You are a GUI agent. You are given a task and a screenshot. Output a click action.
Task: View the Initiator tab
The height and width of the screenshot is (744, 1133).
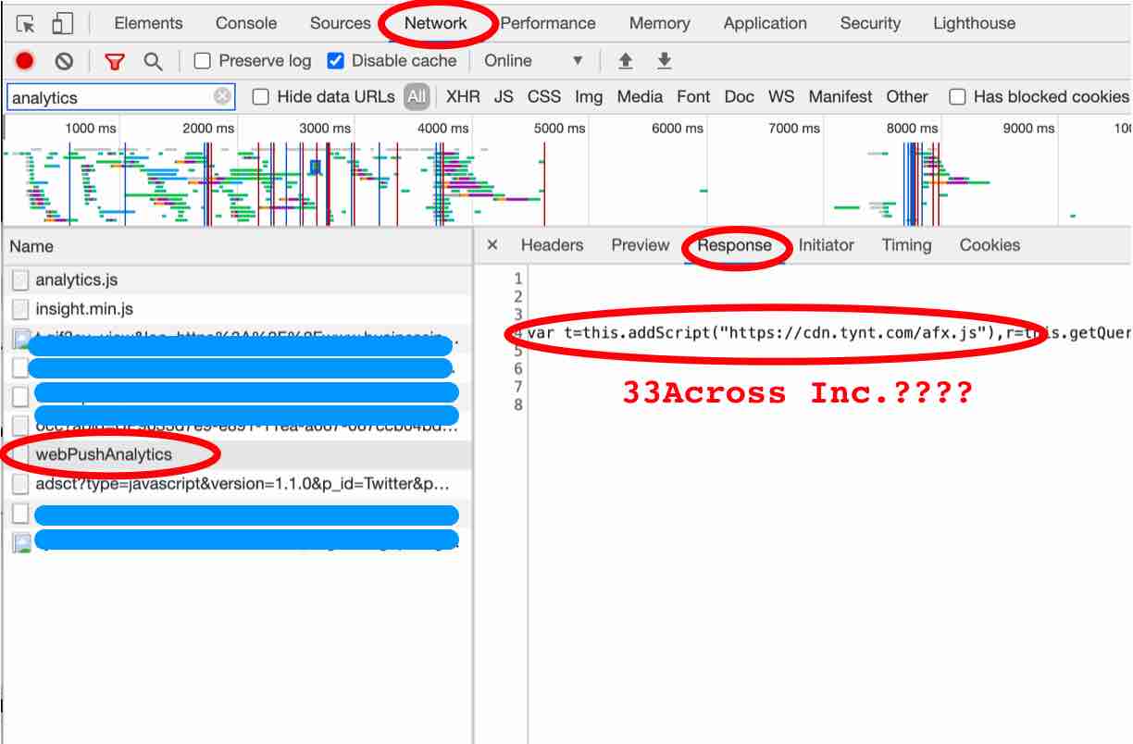pyautogui.click(x=827, y=245)
